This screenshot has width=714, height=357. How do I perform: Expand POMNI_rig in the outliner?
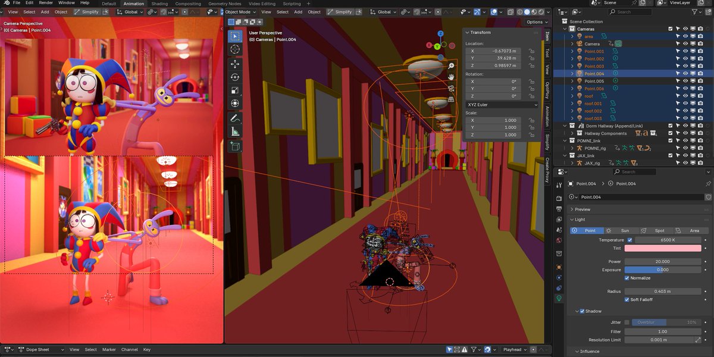(x=572, y=148)
